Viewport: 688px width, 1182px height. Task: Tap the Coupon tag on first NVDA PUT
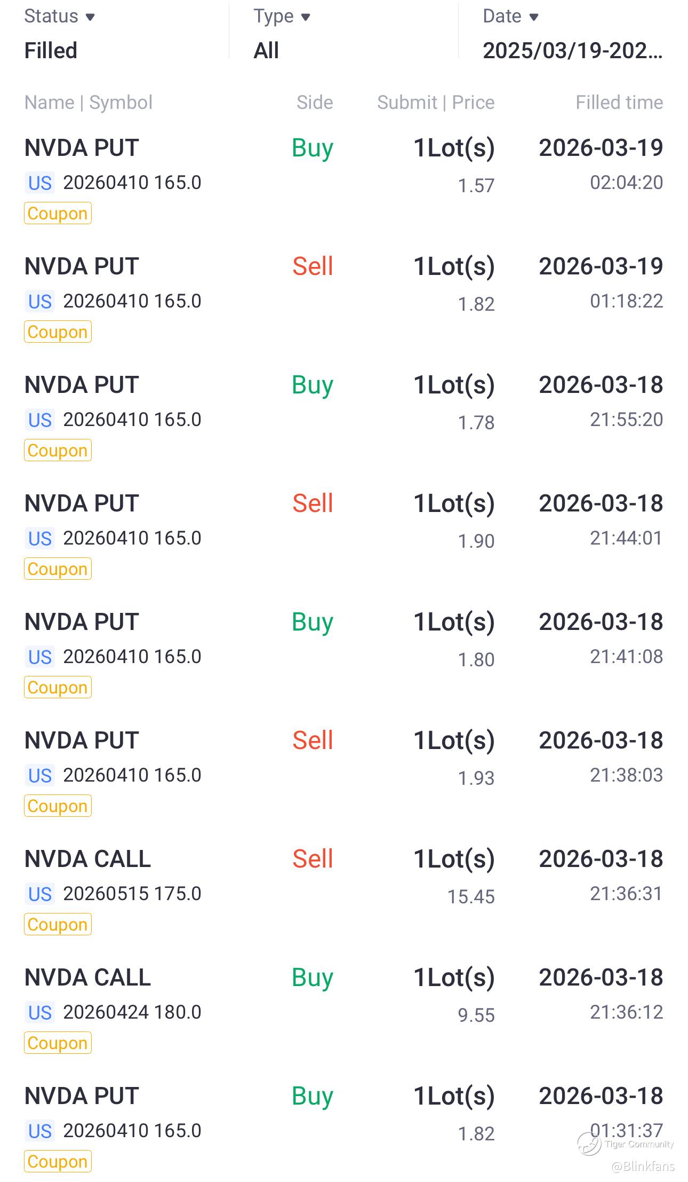tap(58, 214)
